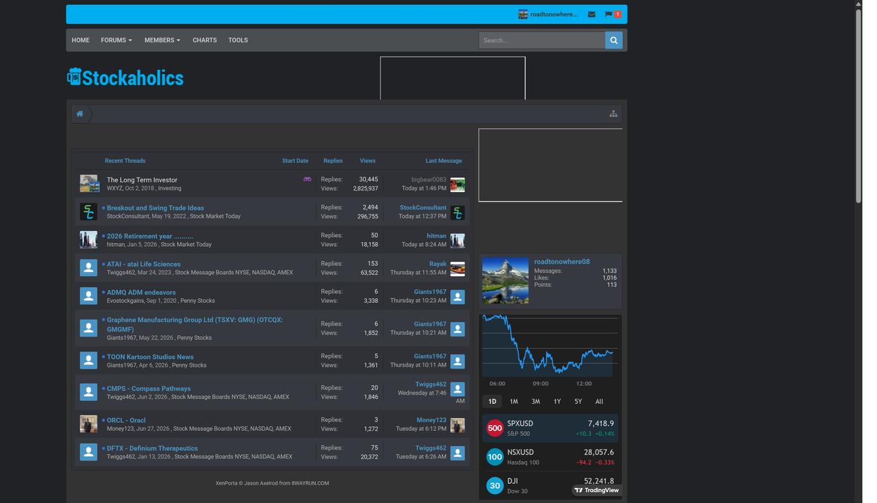Select the 1M chart range
The image size is (877, 503).
(514, 402)
